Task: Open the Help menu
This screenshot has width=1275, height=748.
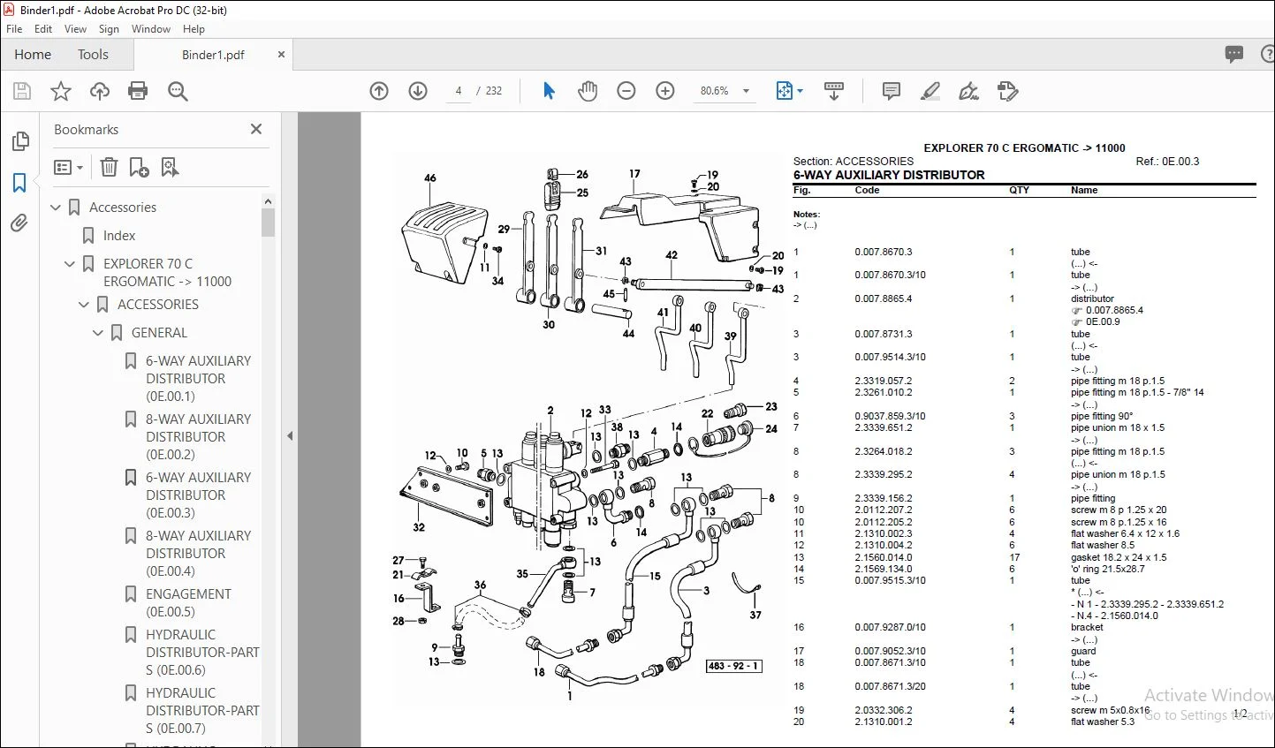Action: pyautogui.click(x=194, y=29)
